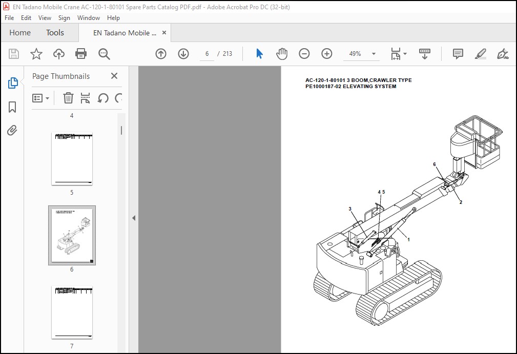Open thumbnails options dropdown menu

[40, 98]
